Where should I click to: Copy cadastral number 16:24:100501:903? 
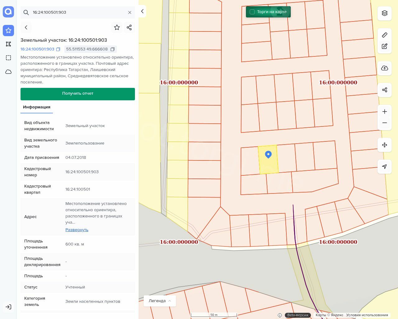[x=58, y=49]
